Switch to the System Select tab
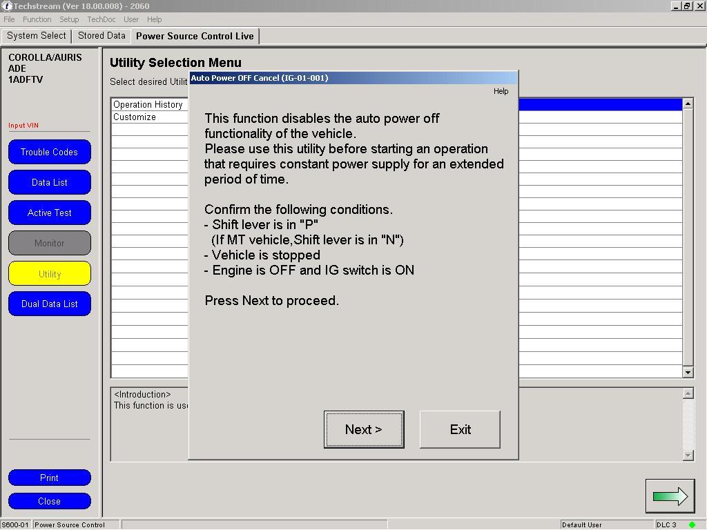This screenshot has height=530, width=707. point(36,36)
